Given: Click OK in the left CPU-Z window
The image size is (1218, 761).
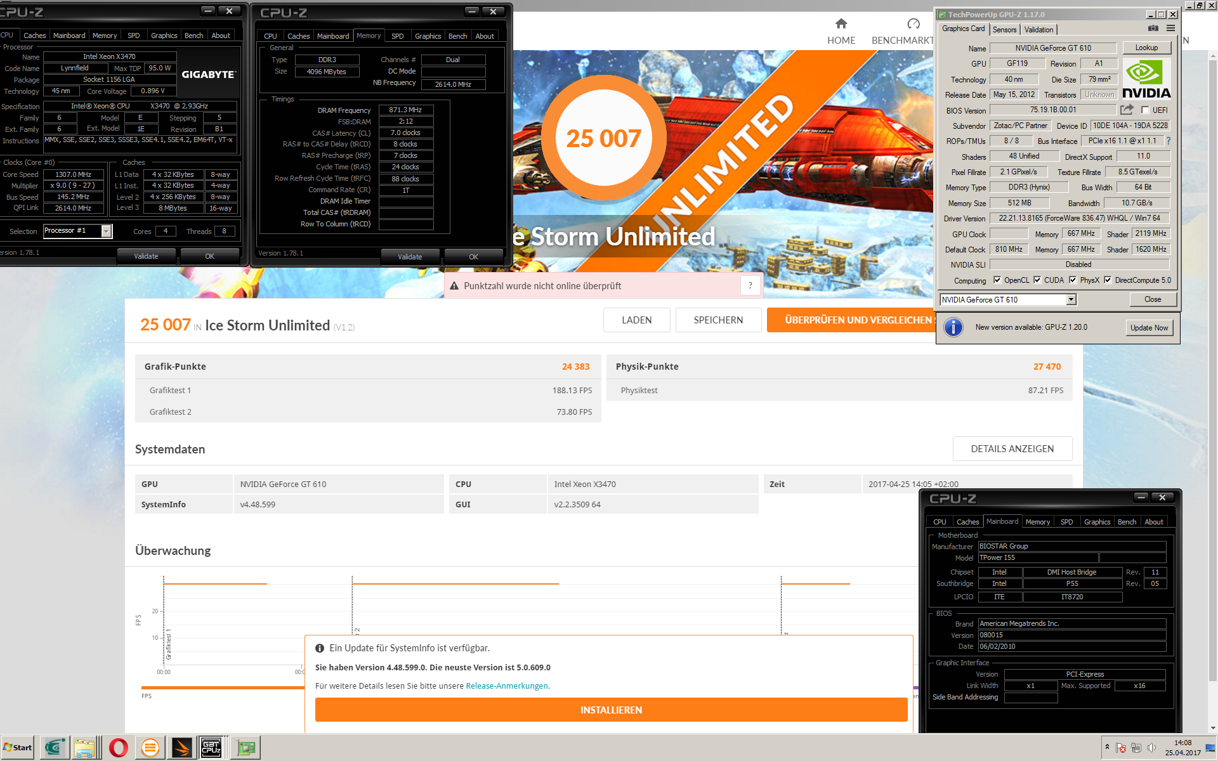Looking at the screenshot, I should (209, 256).
